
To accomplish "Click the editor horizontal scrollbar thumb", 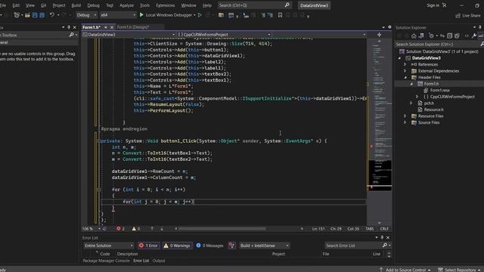I will [222, 229].
